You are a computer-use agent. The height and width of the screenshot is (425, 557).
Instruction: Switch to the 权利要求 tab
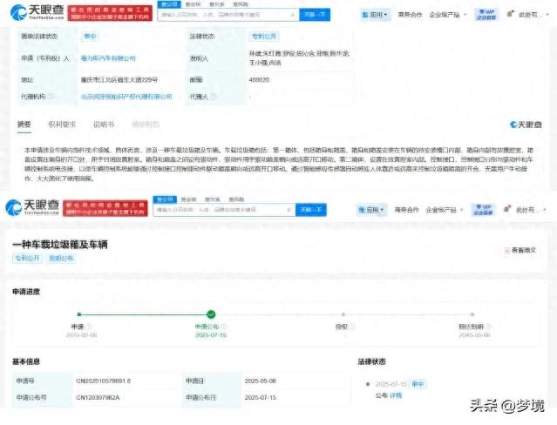point(62,125)
